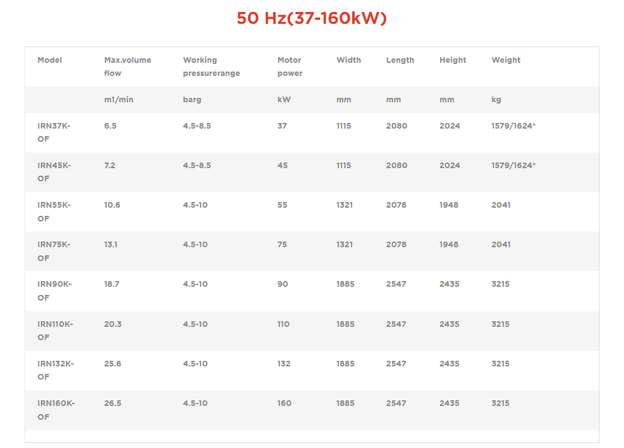Select the Width column header
624x448 pixels.
348,60
